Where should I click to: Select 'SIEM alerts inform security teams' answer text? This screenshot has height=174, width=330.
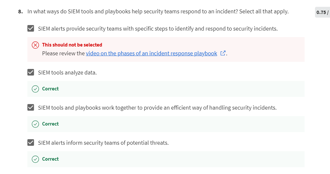coord(103,143)
